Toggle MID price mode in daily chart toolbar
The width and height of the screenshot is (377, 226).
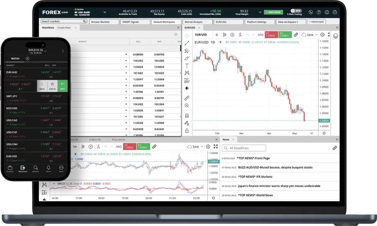(261, 35)
